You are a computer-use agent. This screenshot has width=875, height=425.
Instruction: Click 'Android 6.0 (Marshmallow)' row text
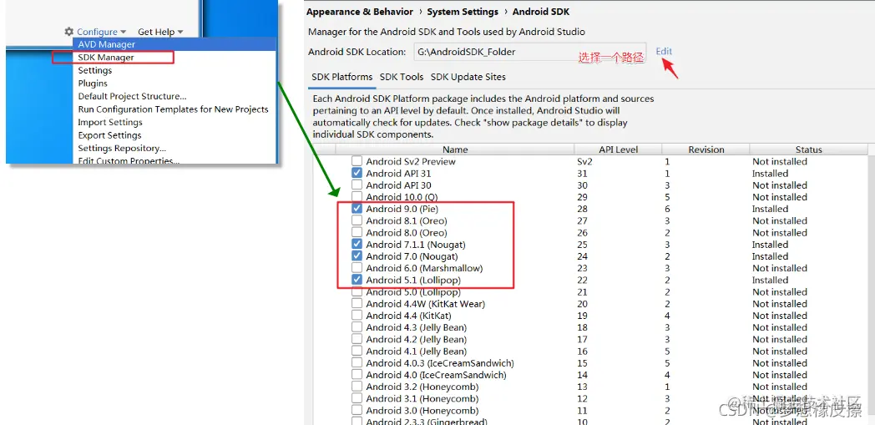point(425,268)
